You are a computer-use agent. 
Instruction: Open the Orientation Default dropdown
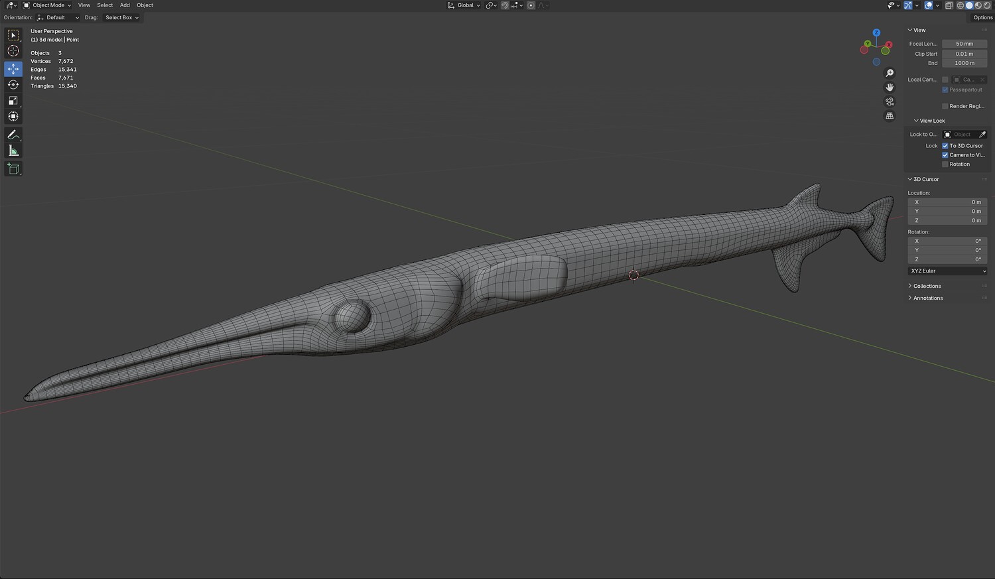click(x=58, y=18)
